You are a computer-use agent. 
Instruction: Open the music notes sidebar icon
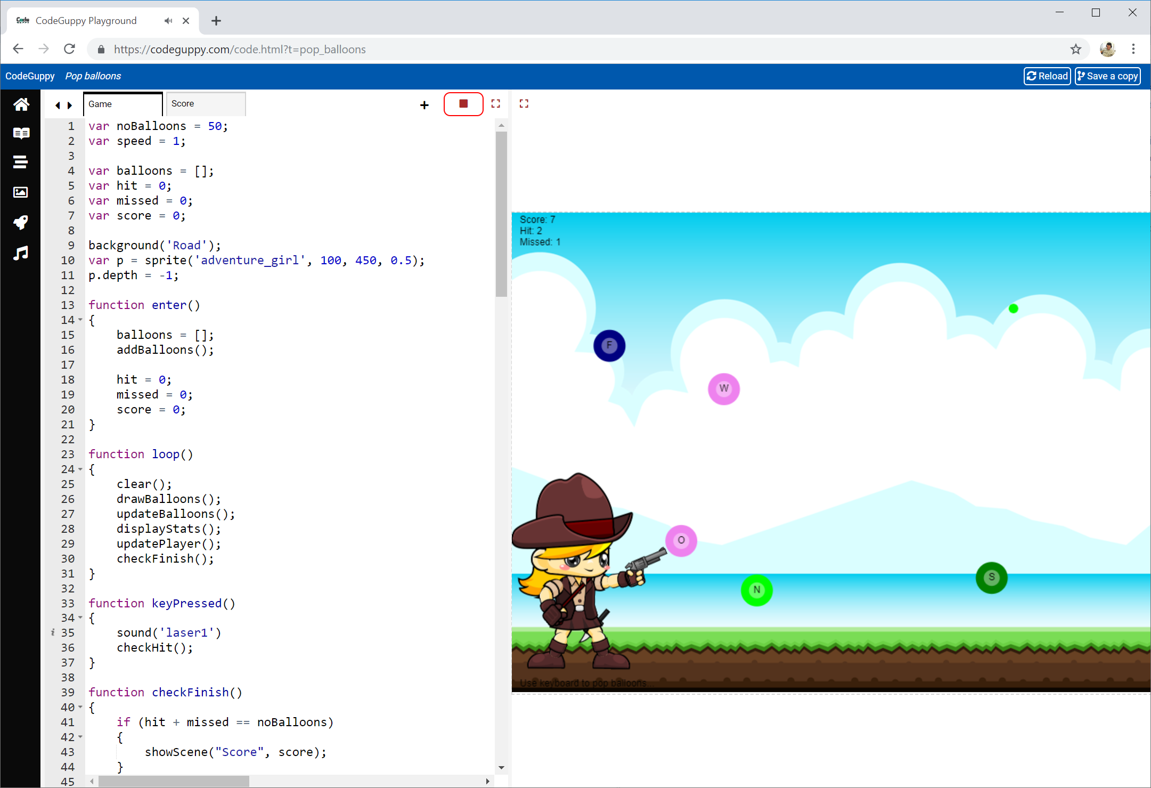tap(21, 253)
